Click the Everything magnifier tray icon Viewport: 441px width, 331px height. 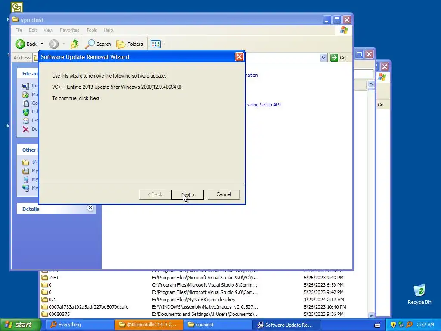tap(409, 325)
